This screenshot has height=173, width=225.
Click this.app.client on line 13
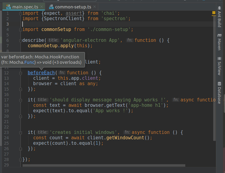[78, 78]
